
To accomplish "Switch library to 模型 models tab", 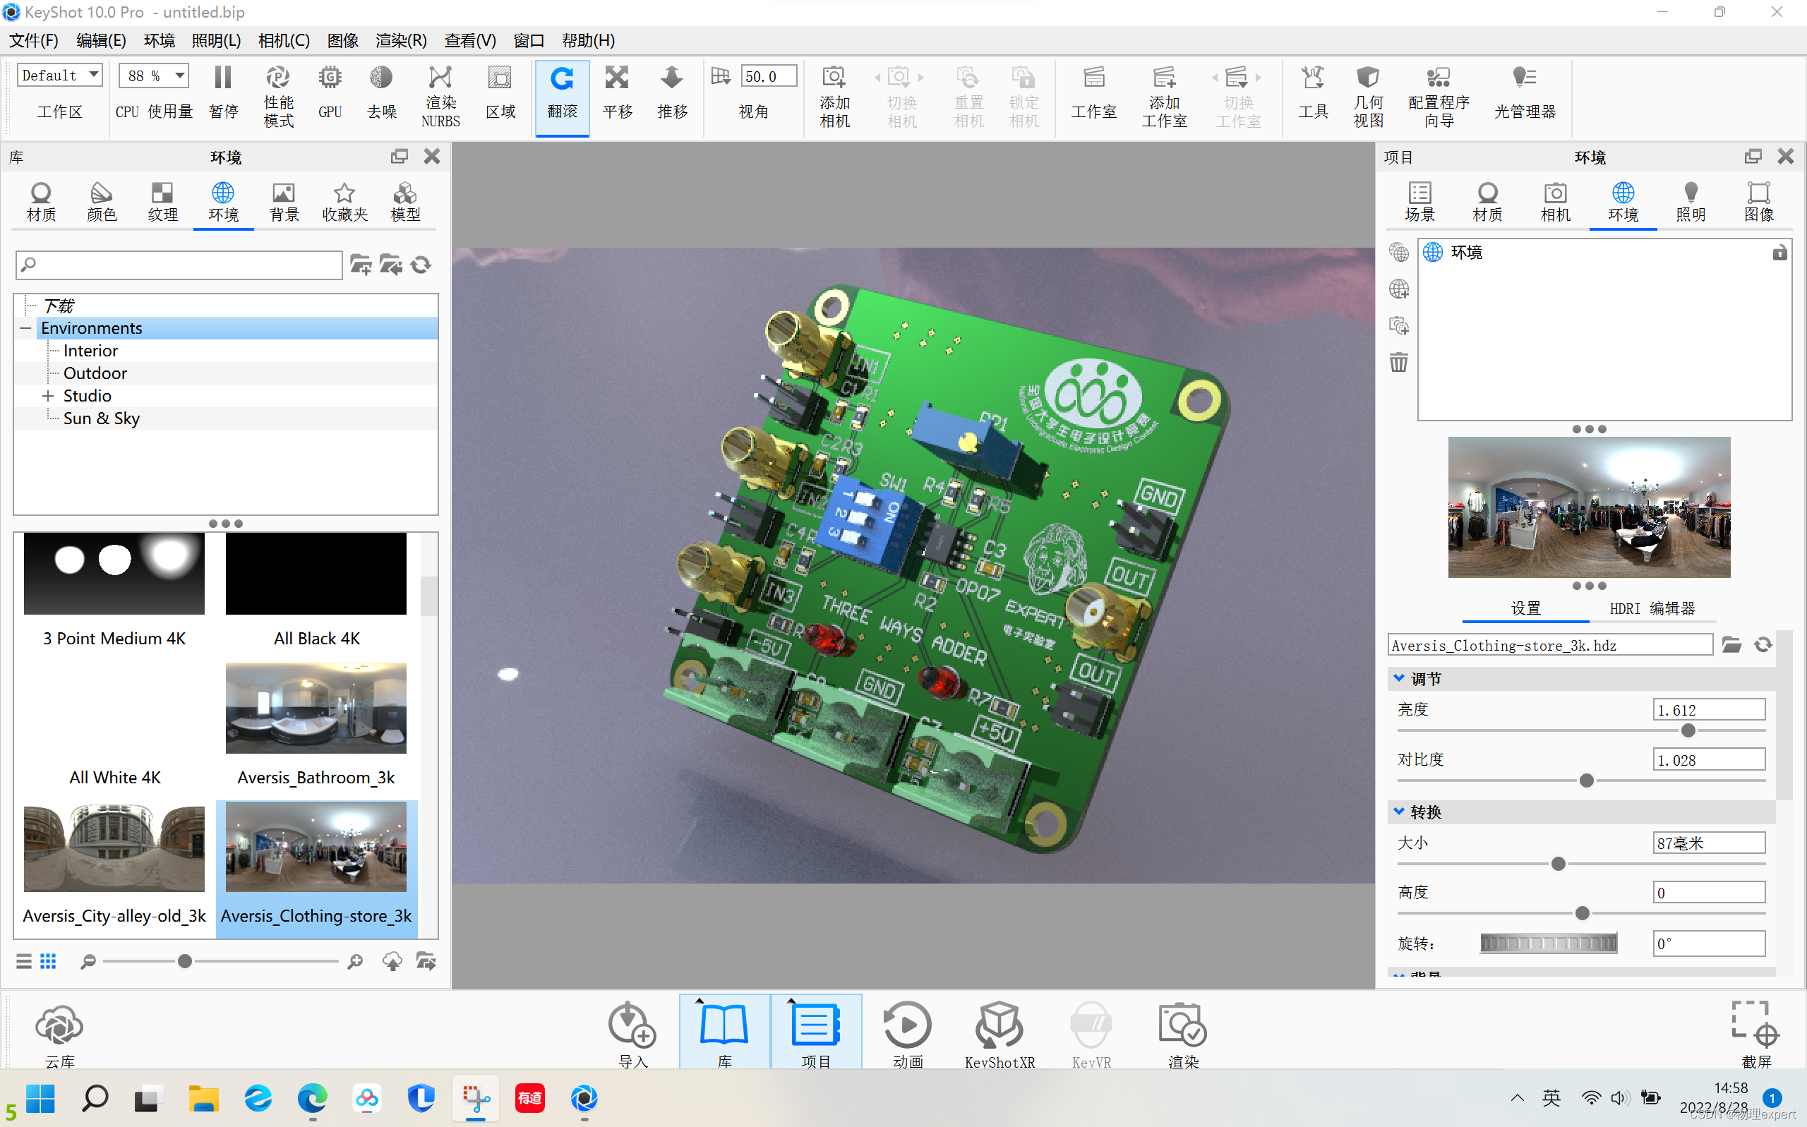I will pyautogui.click(x=406, y=202).
